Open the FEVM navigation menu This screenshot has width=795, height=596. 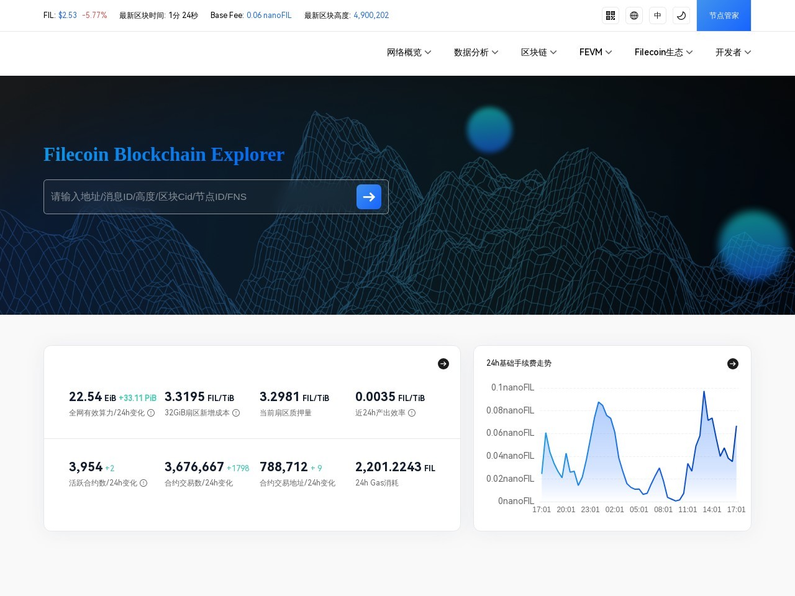coord(596,53)
